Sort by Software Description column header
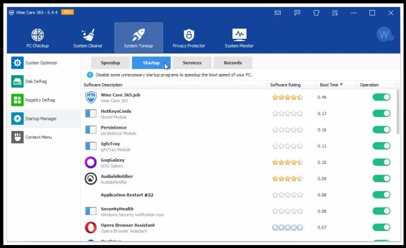Image resolution: width=406 pixels, height=248 pixels. pyautogui.click(x=174, y=85)
